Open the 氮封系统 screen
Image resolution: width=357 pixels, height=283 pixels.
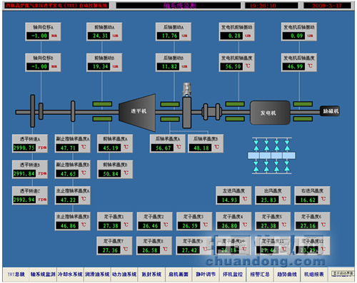151,274
